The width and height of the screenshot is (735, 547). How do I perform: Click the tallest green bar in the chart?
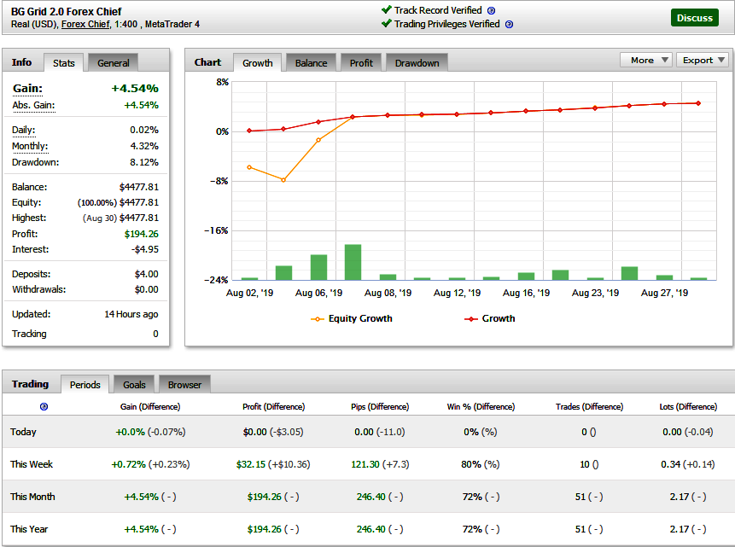[x=353, y=262]
